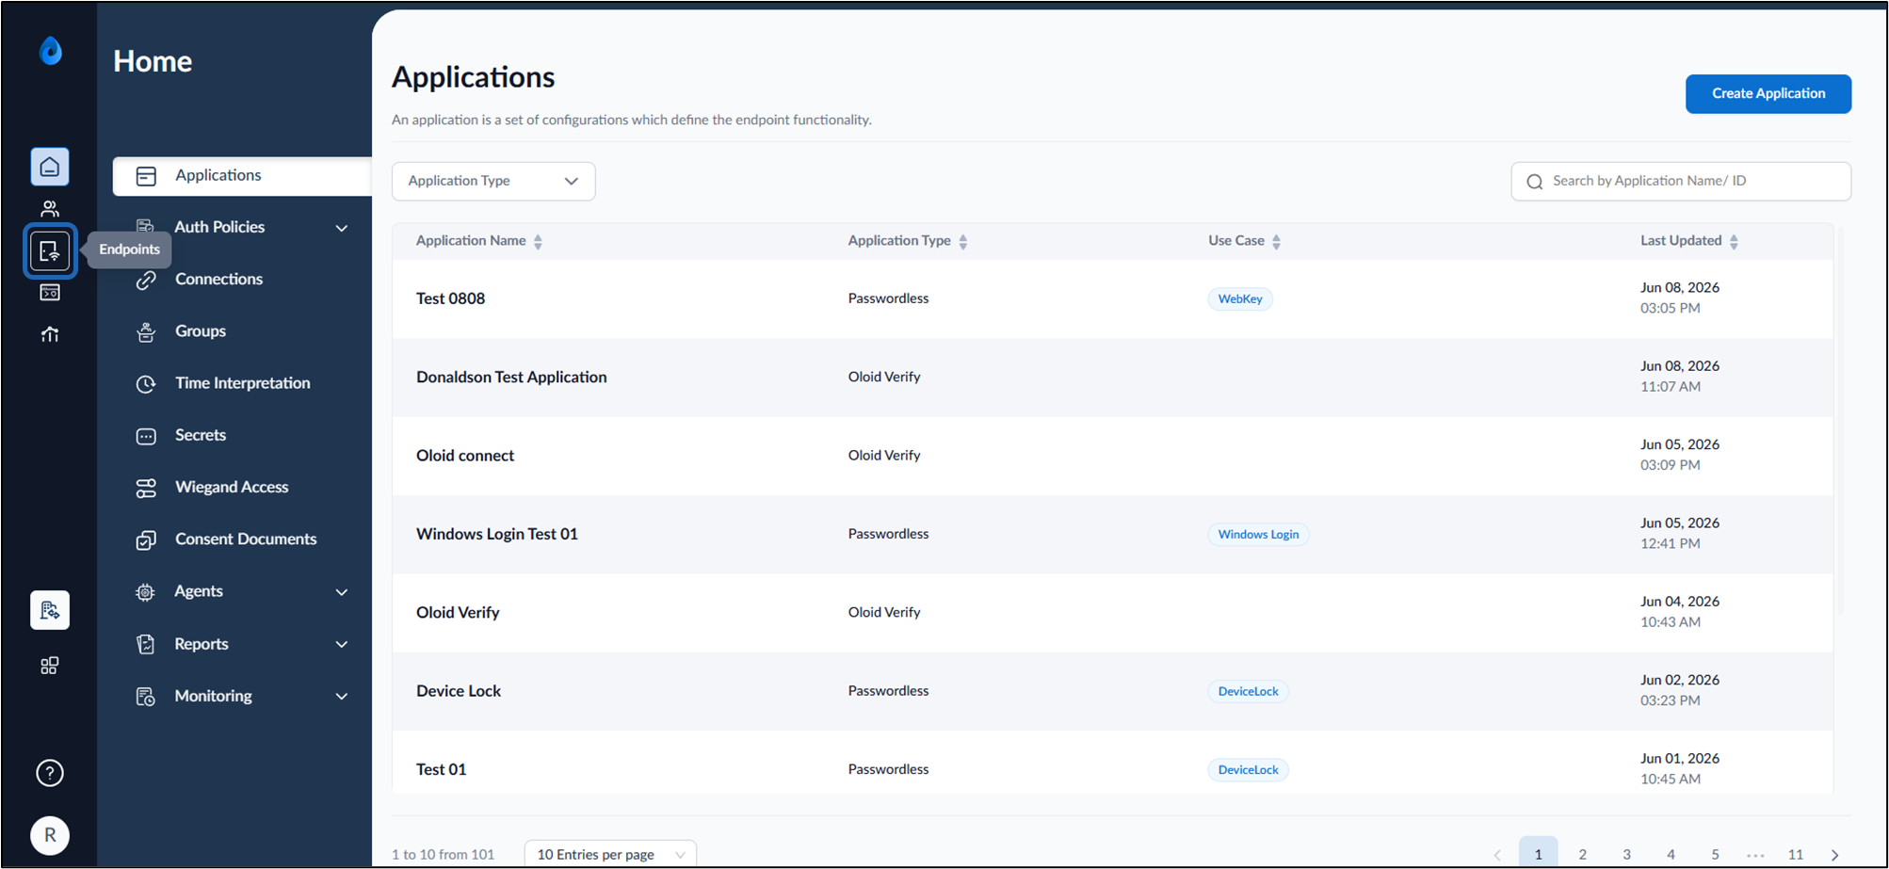The height and width of the screenshot is (869, 1889).
Task: Go to page 2
Action: (x=1582, y=854)
